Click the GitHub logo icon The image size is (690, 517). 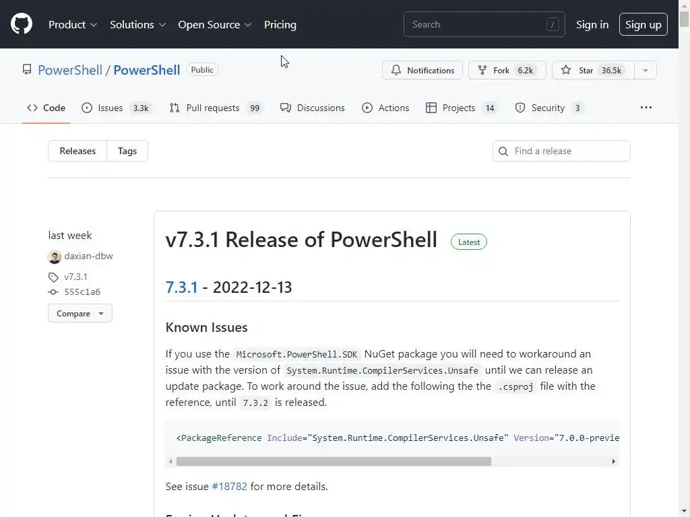point(22,24)
